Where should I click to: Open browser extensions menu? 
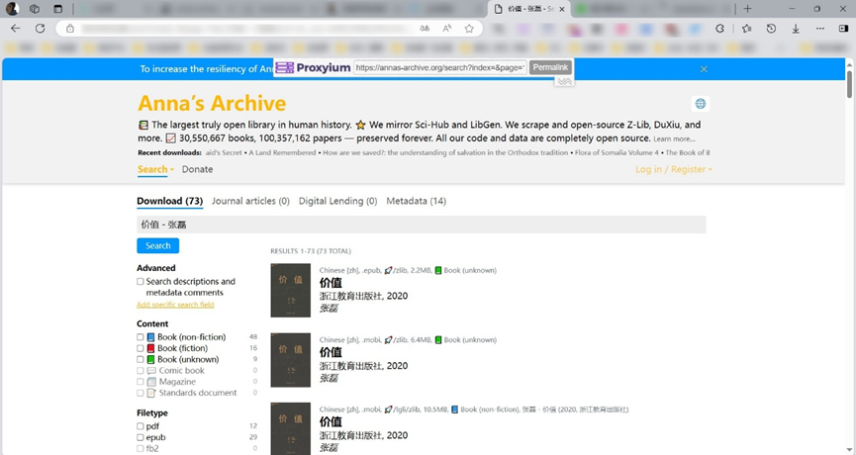(719, 29)
